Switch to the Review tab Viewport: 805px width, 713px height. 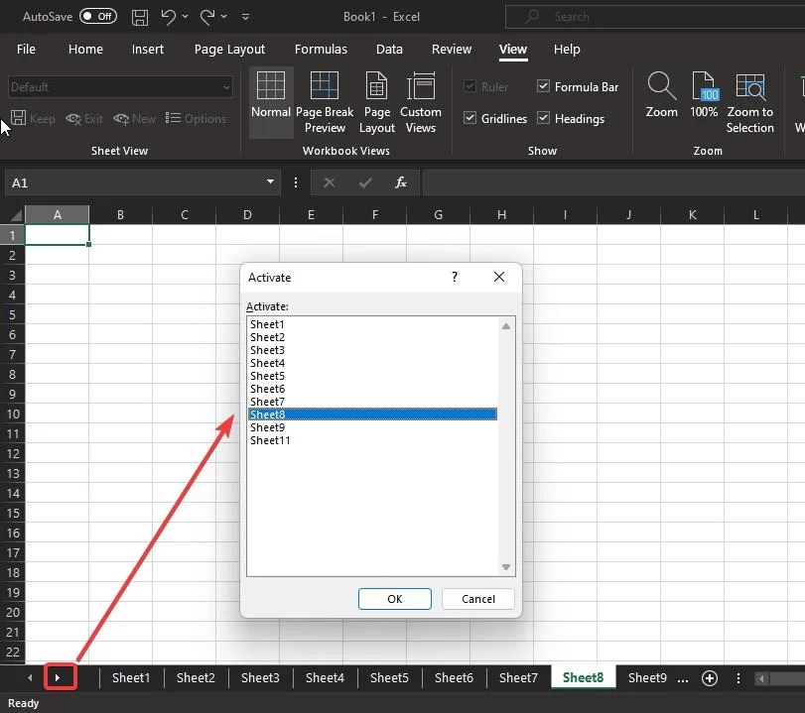(x=452, y=50)
